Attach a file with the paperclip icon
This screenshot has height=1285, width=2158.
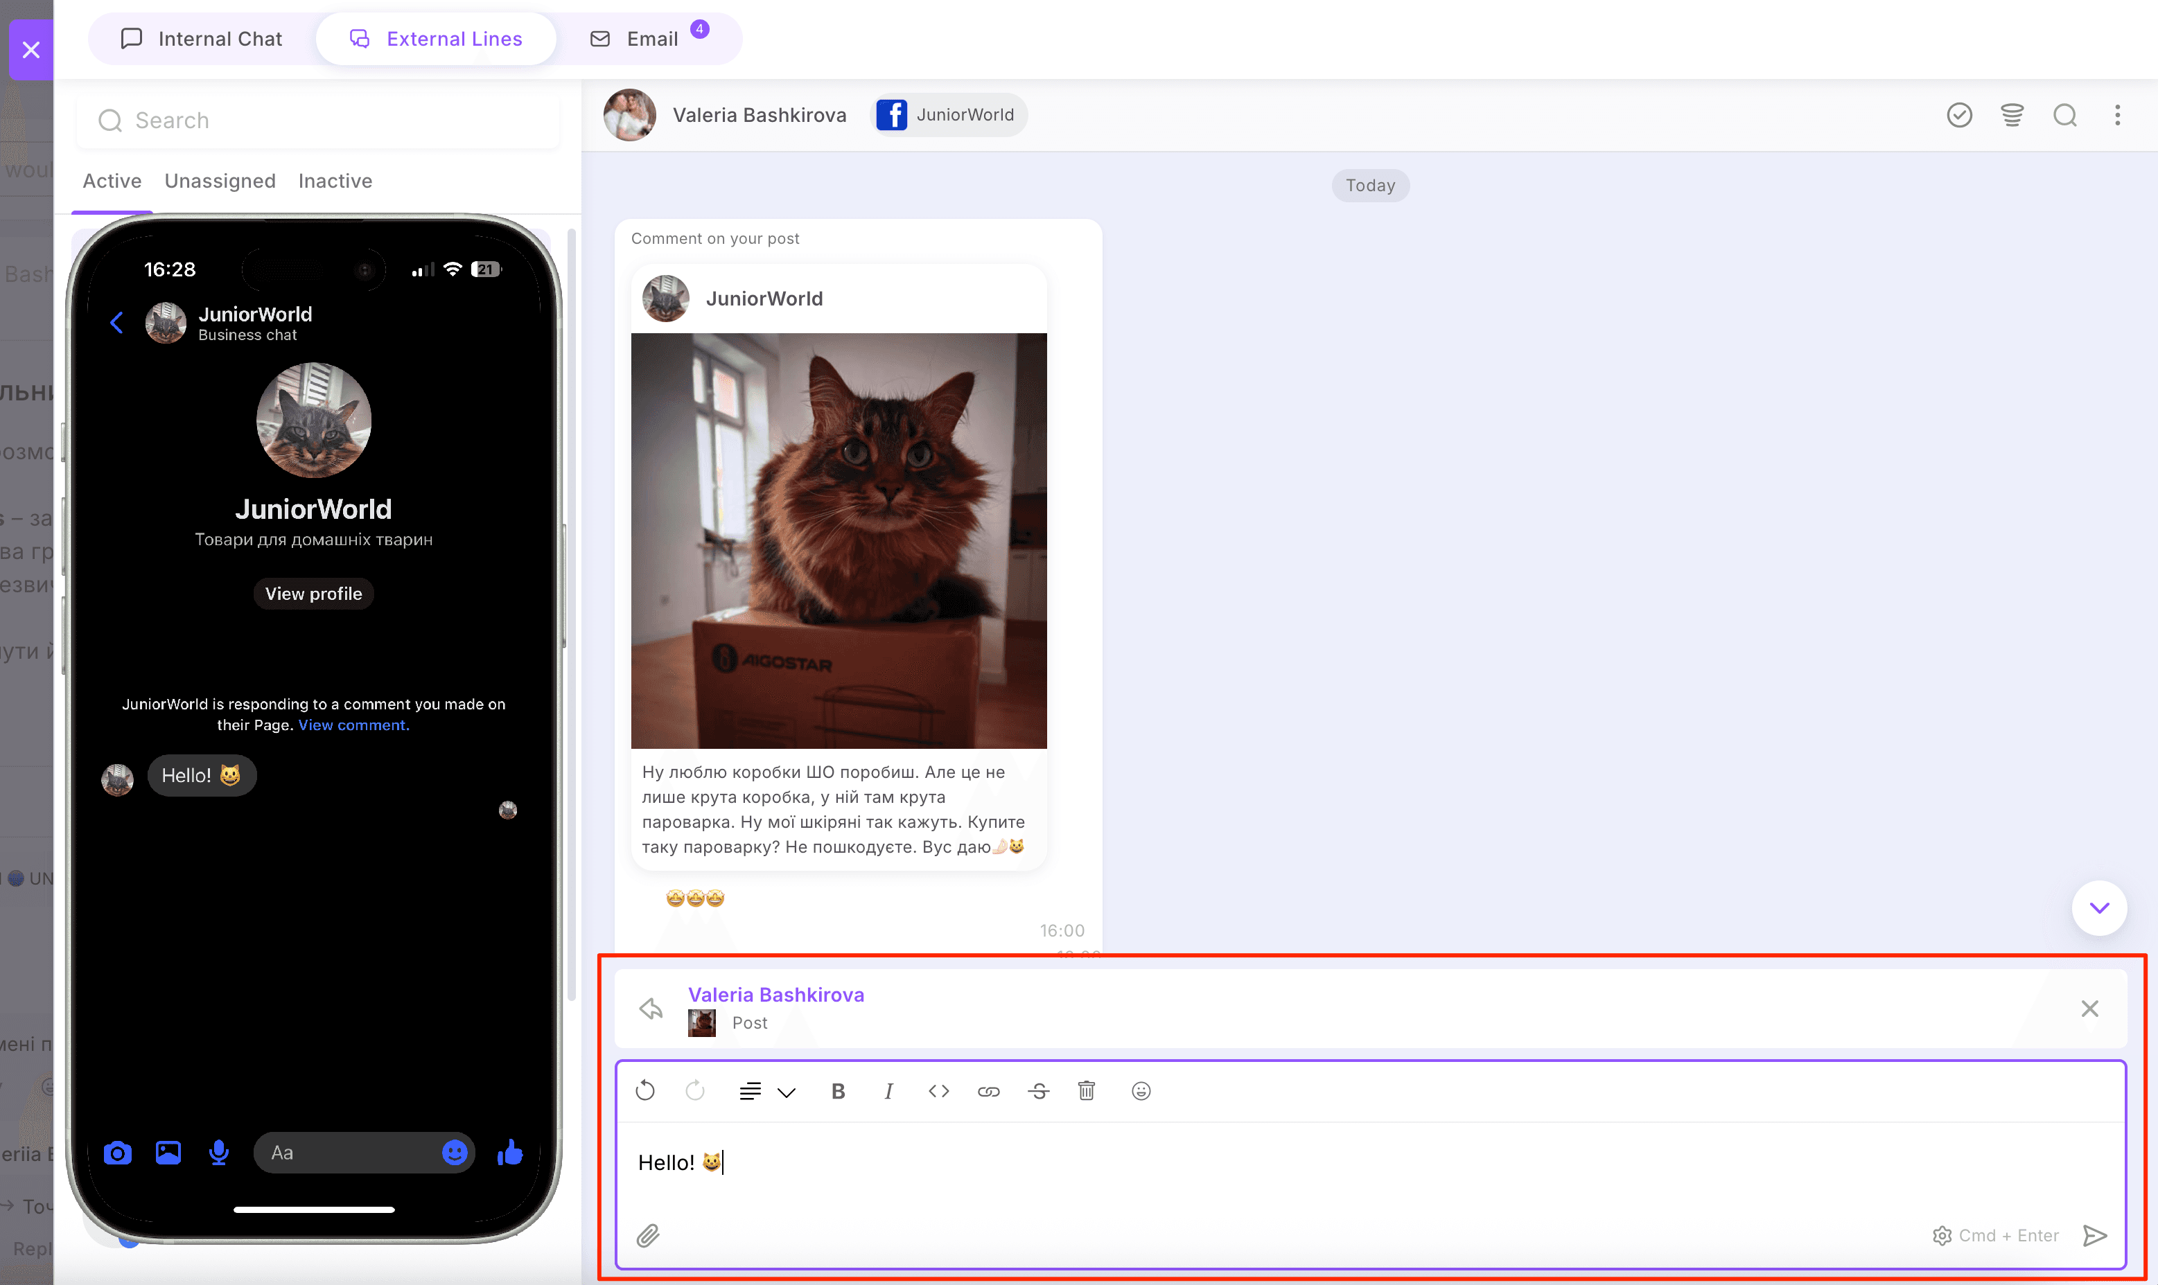(x=648, y=1236)
